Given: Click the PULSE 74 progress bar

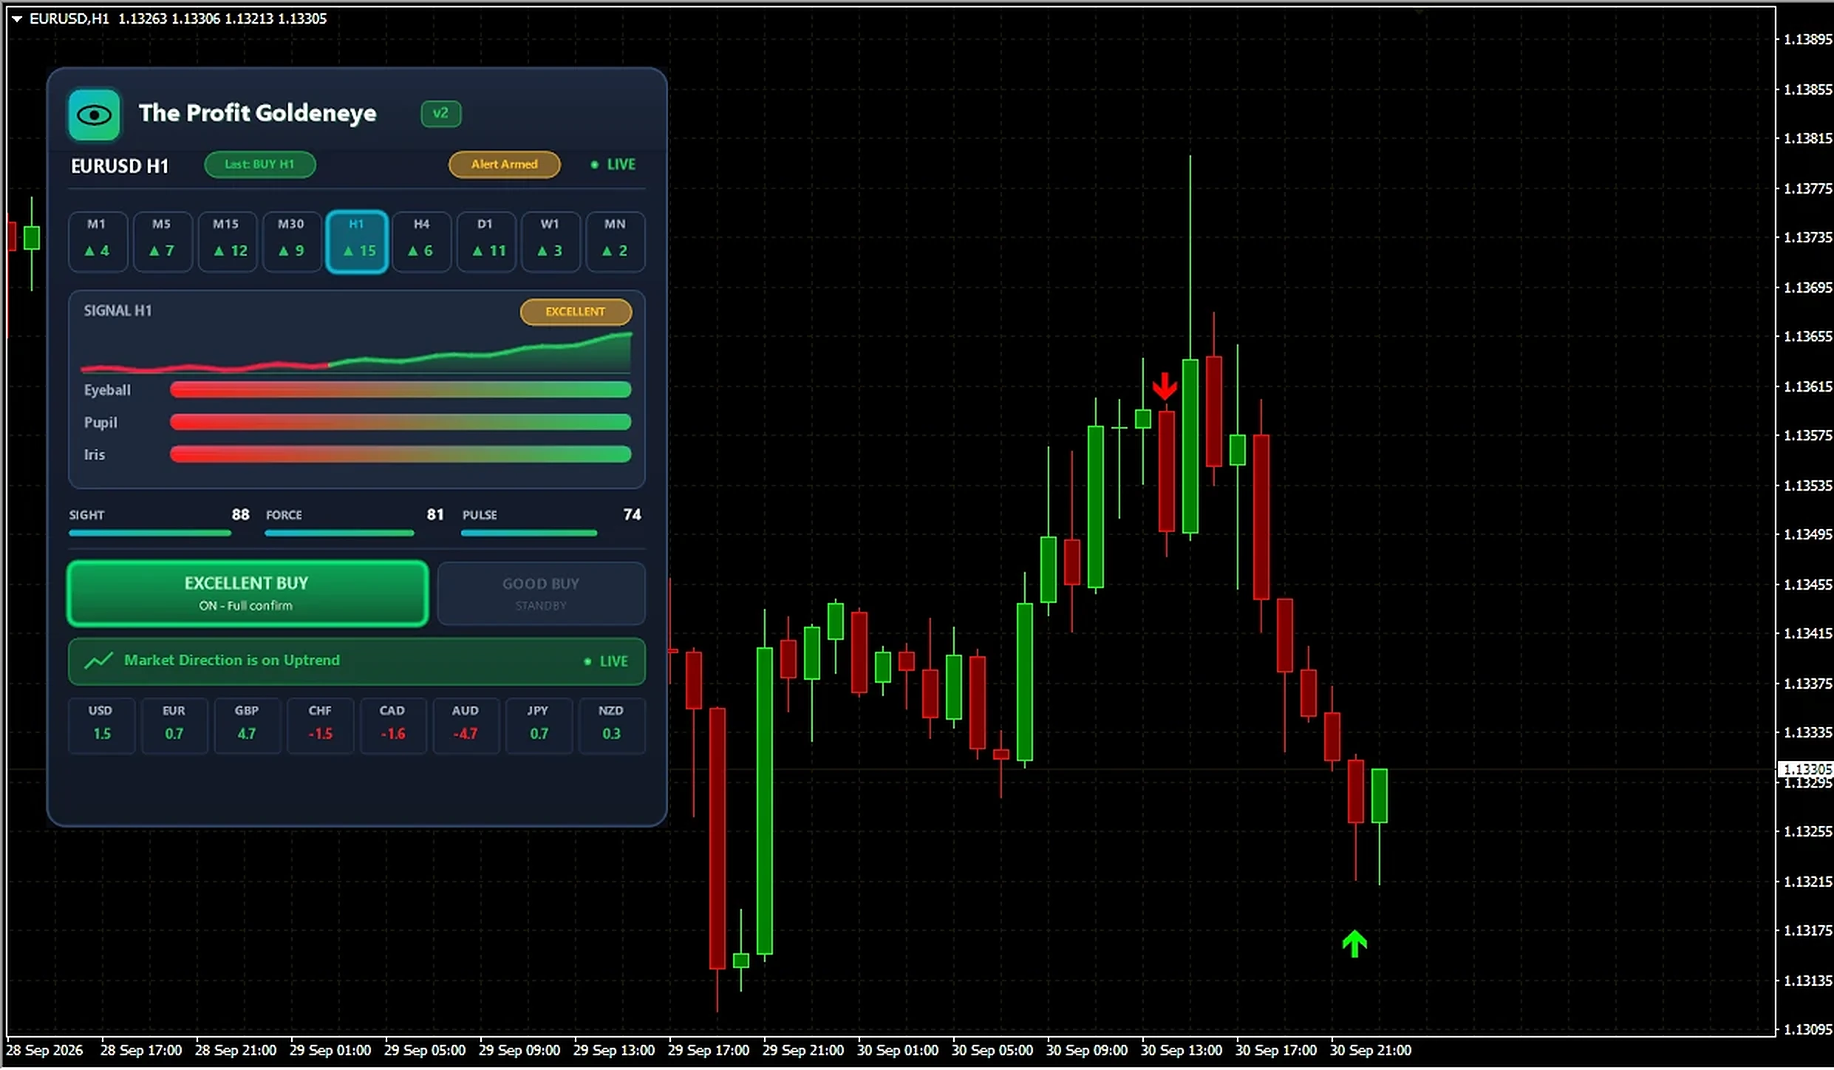Looking at the screenshot, I should pyautogui.click(x=529, y=533).
